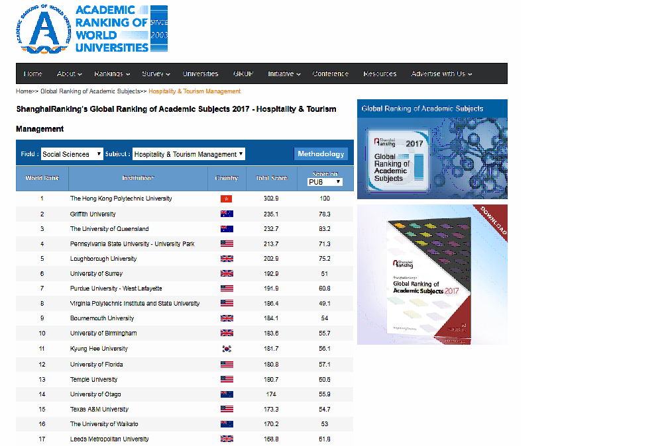This screenshot has width=668, height=446.
Task: Open the Conference nav item
Action: (x=330, y=73)
